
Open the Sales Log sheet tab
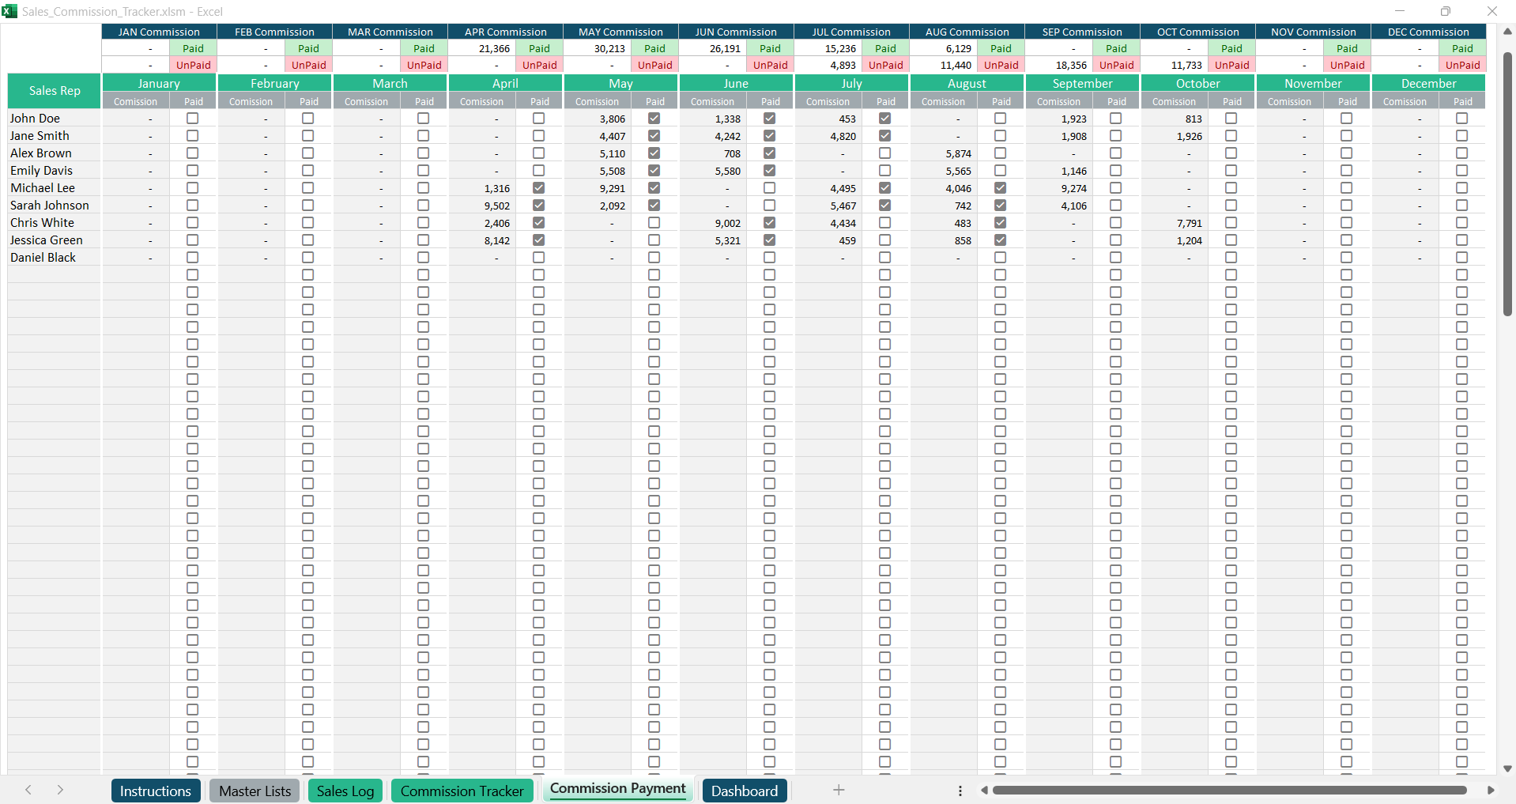[x=345, y=791]
